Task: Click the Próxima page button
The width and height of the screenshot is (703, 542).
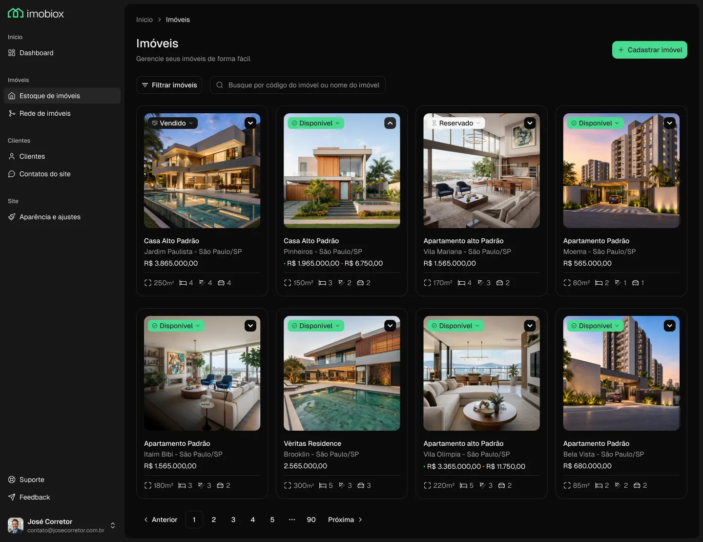Action: [345, 520]
